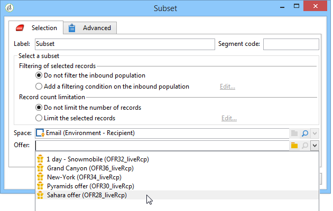Viewport: 333px width, 211px height.
Task: Click the Email space icon in the Space field
Action: [40, 133]
